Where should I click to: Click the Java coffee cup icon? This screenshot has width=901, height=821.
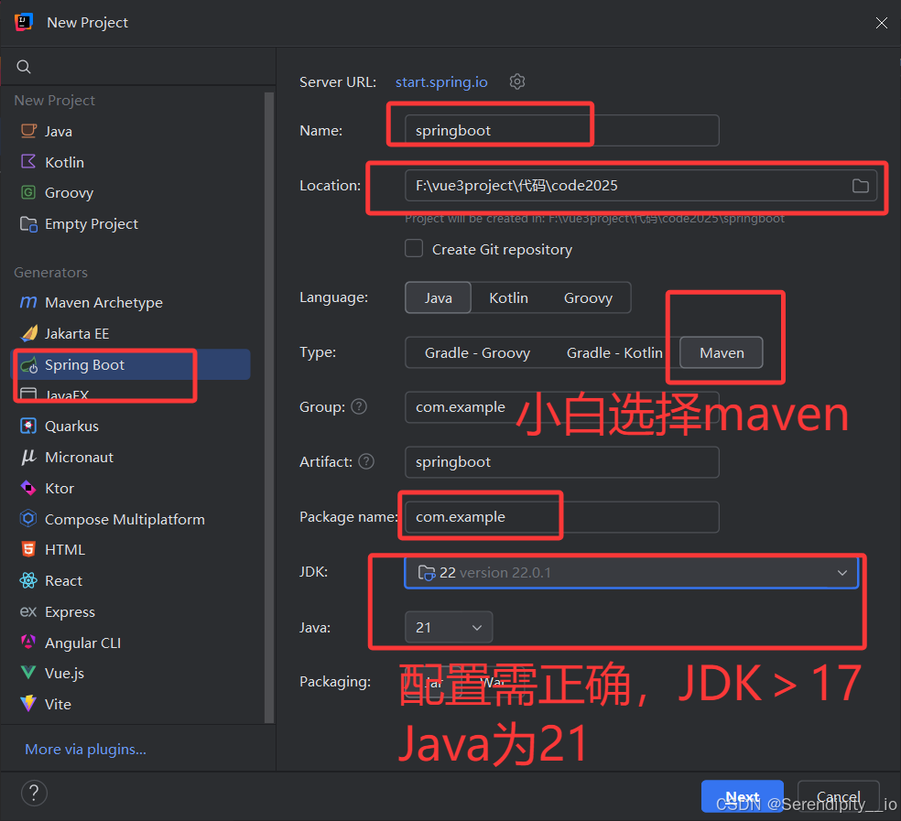(x=28, y=130)
